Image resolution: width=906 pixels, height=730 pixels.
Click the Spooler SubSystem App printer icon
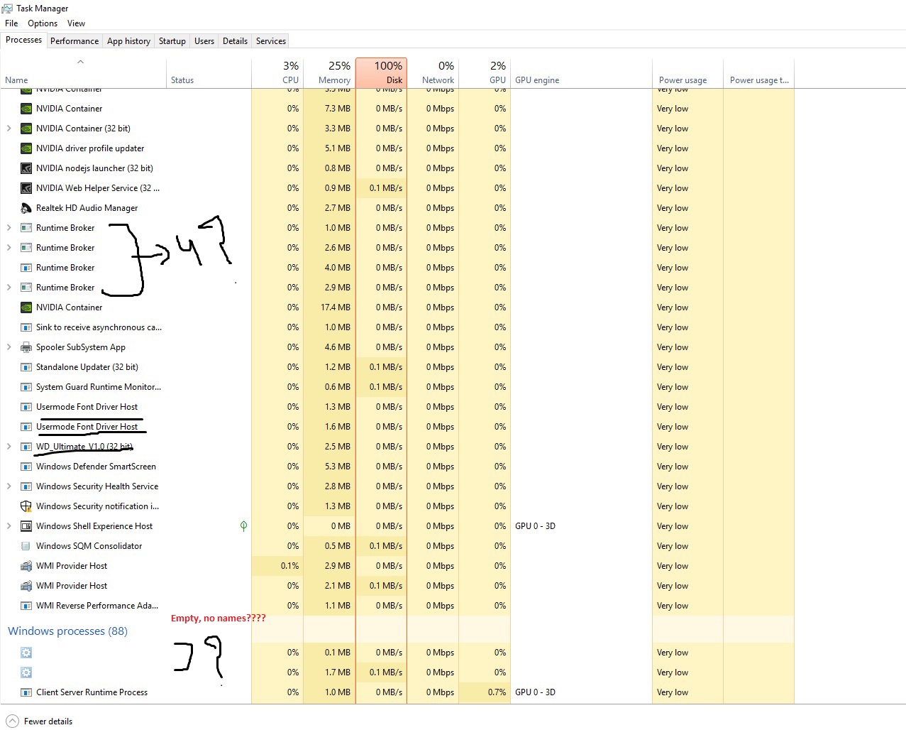click(26, 347)
